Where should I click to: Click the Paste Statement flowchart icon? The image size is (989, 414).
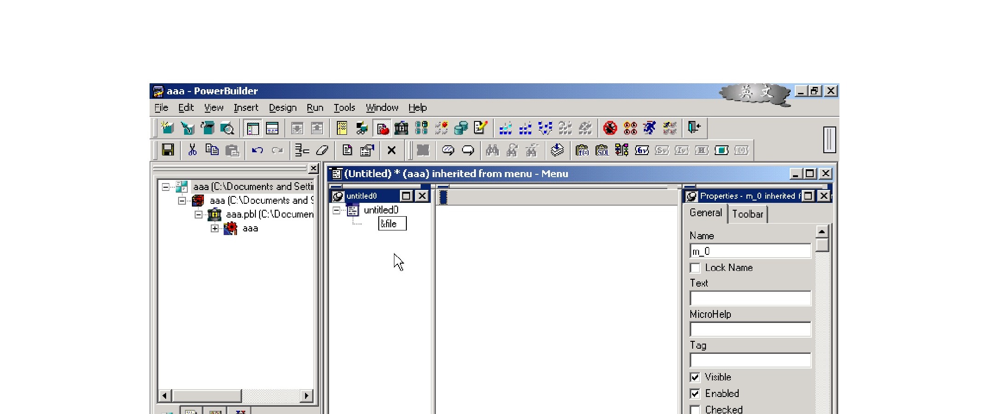pyautogui.click(x=622, y=150)
